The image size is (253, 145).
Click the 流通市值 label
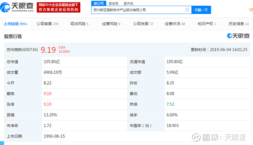(x=137, y=62)
